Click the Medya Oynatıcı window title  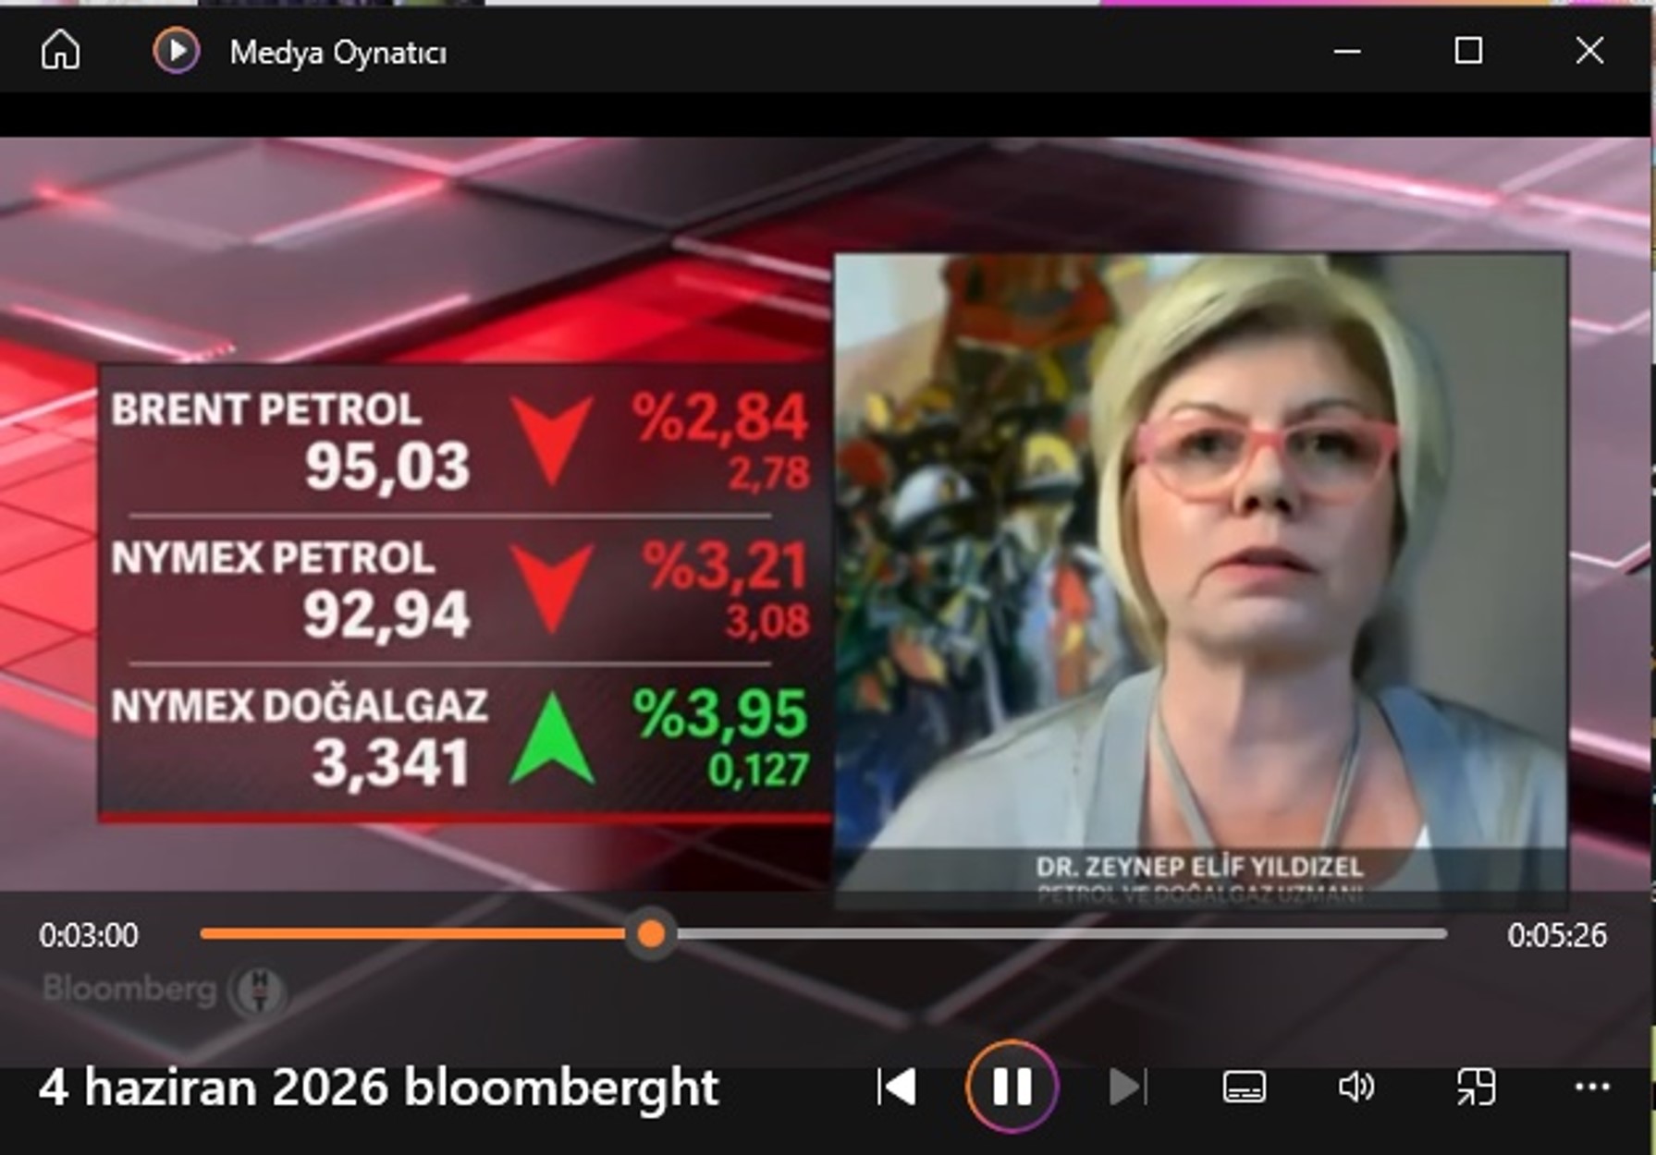click(337, 53)
